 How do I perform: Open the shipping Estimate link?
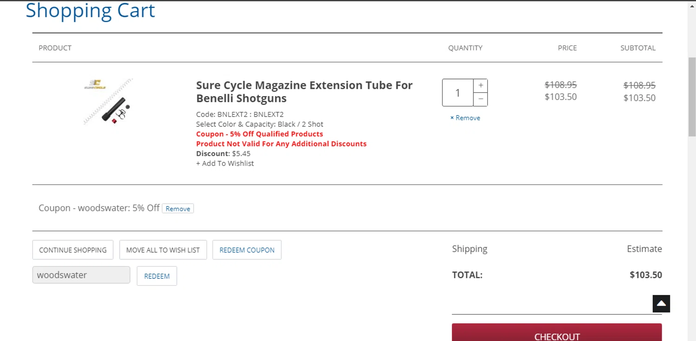coord(644,249)
